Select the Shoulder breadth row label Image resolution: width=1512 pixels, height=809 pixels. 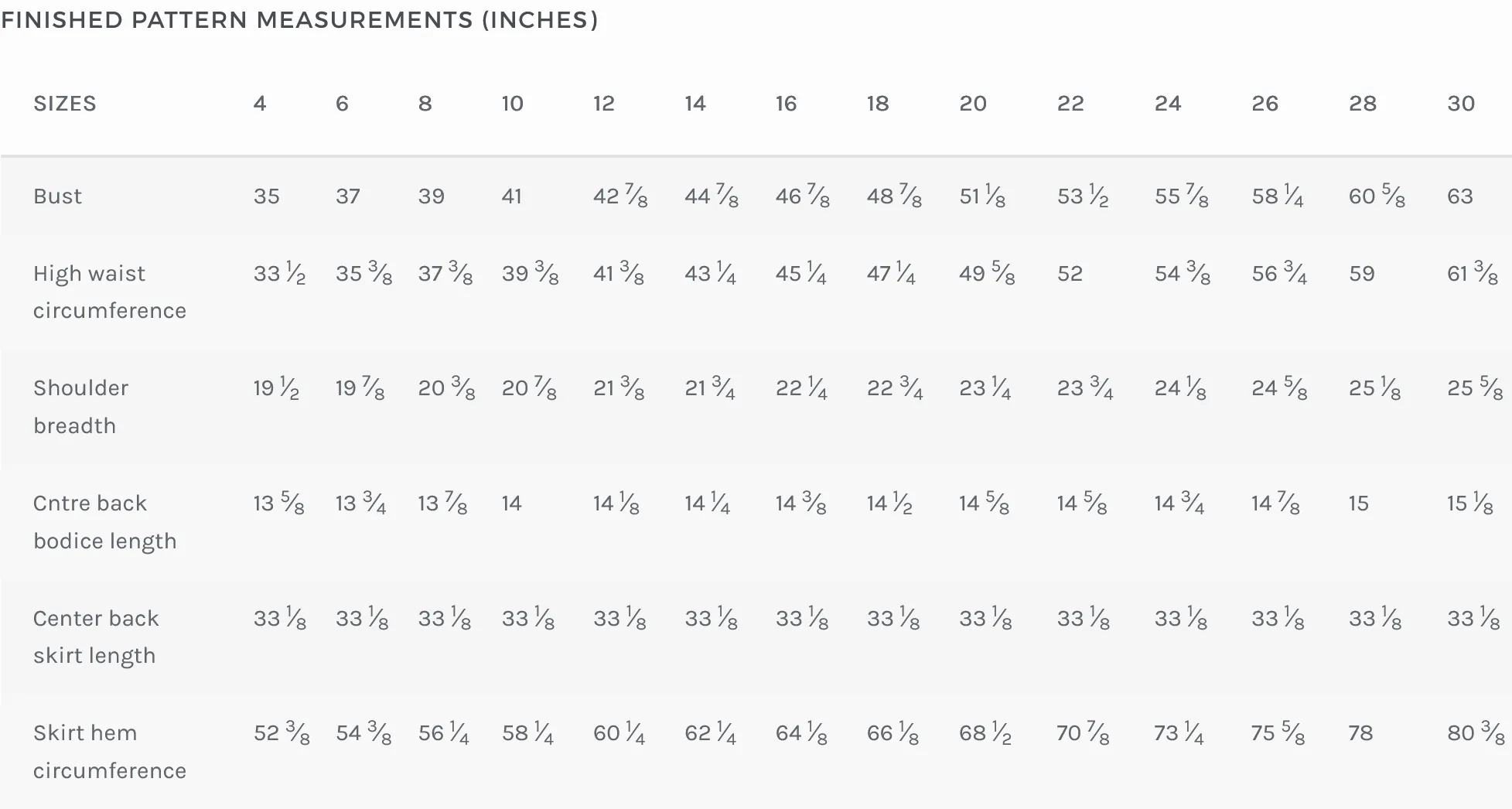pyautogui.click(x=80, y=407)
